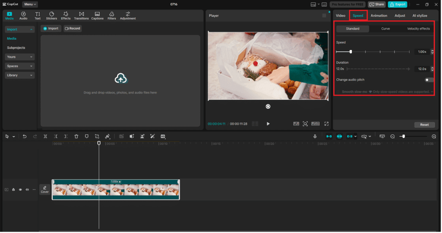This screenshot has width=442, height=233.
Task: Switch to the Animation tab
Action: click(379, 16)
